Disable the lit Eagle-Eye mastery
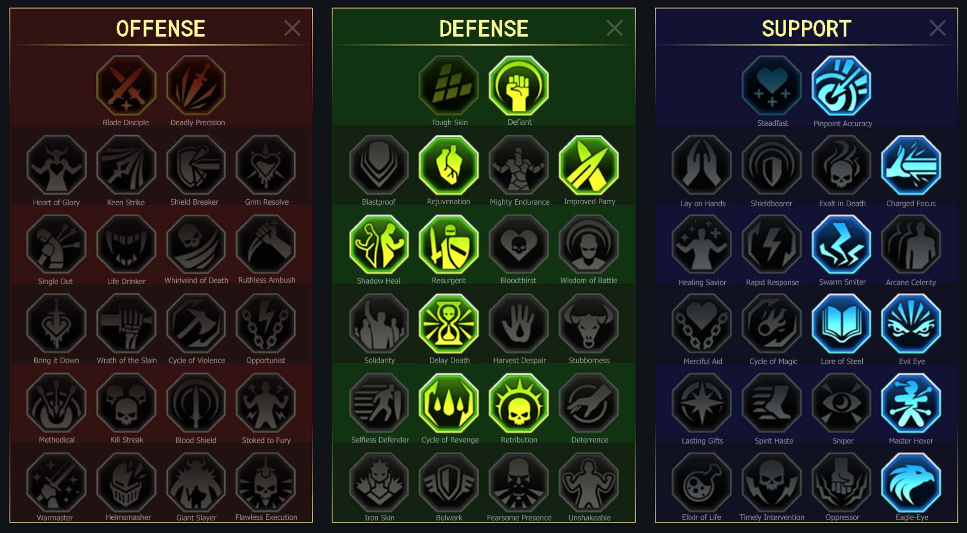The height and width of the screenshot is (533, 967). tap(911, 483)
